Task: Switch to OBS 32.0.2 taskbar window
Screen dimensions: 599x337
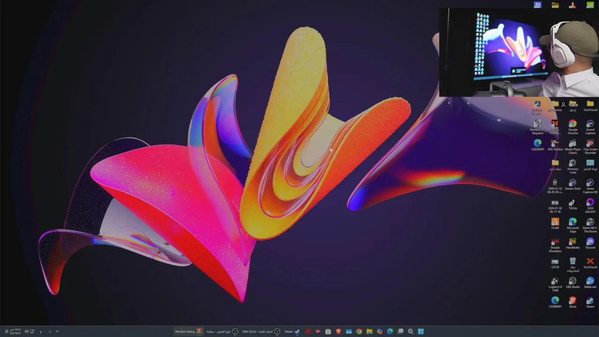Action: tap(261, 331)
